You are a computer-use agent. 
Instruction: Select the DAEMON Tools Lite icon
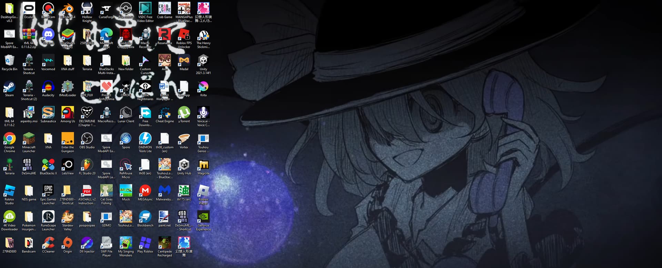[x=145, y=139]
